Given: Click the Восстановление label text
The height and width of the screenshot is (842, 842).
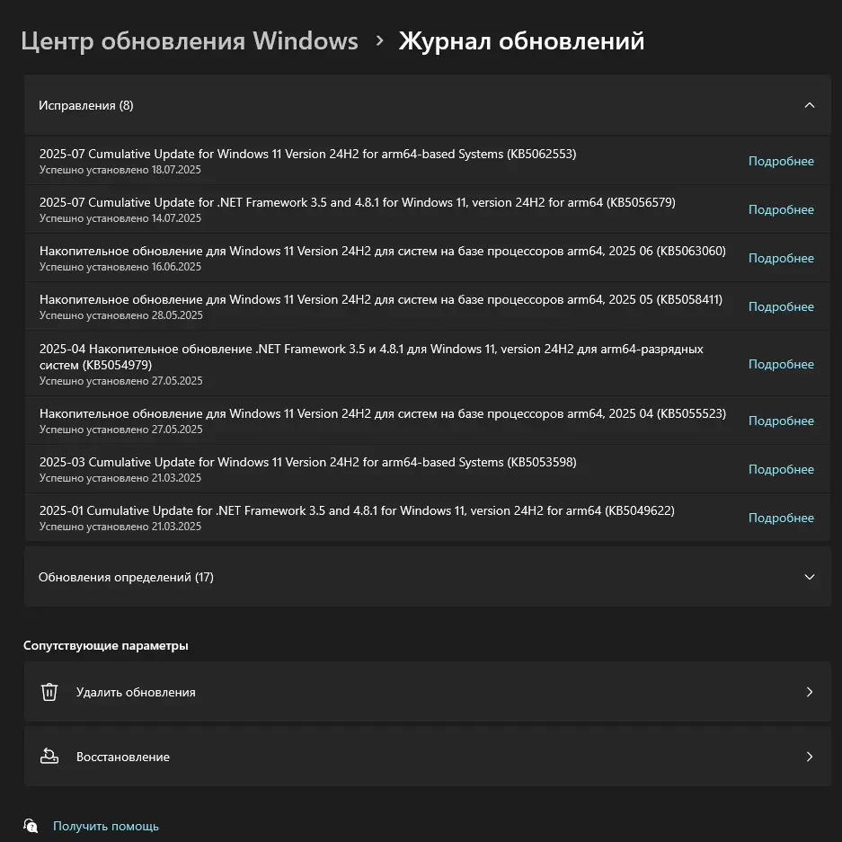Looking at the screenshot, I should [x=123, y=757].
